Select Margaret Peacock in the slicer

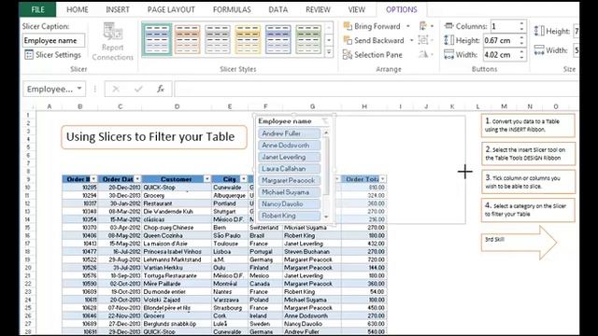pyautogui.click(x=289, y=180)
